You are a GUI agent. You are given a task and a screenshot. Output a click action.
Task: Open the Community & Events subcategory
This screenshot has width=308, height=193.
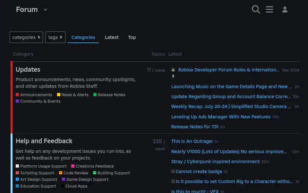pos(40,101)
